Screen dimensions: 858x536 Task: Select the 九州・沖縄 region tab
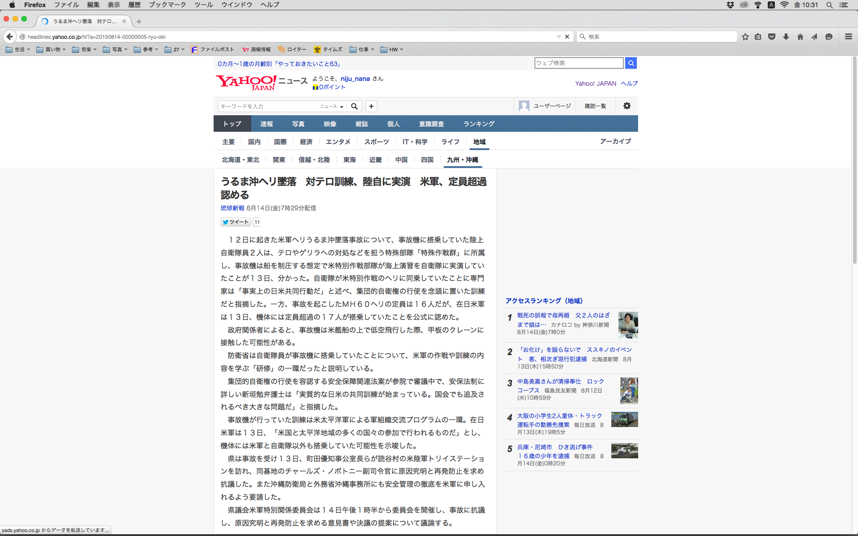(x=462, y=159)
